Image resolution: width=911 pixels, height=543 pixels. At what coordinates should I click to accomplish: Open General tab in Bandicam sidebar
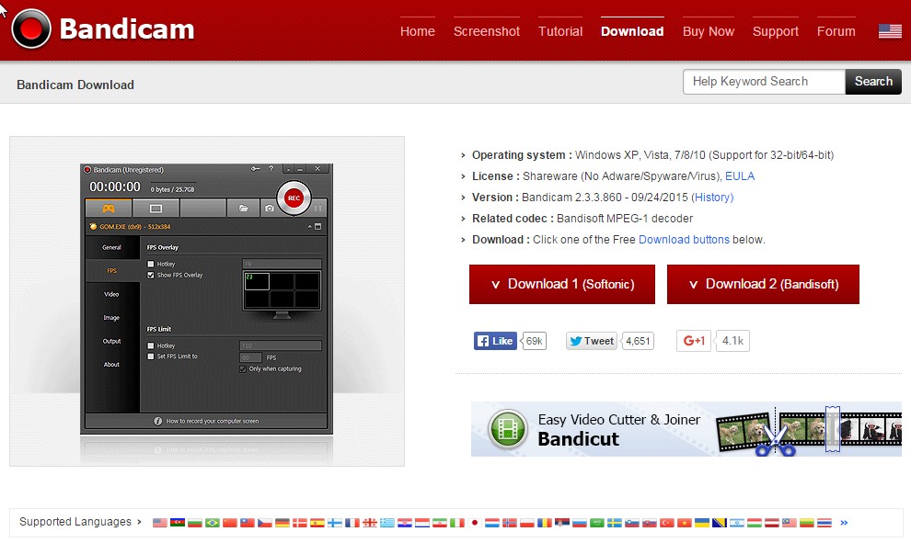click(111, 248)
